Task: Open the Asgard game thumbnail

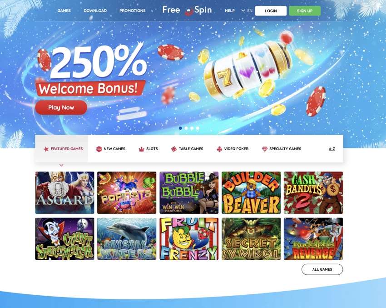Action: click(64, 192)
